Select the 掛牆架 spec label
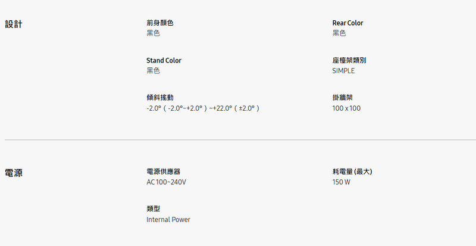476x246 pixels. pos(343,98)
